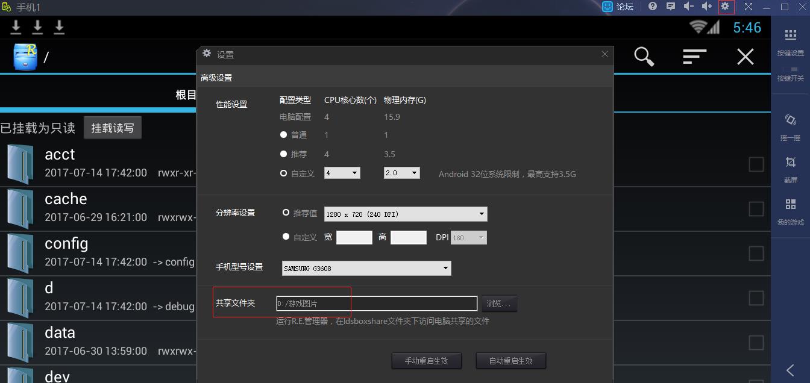Focus the 宽 width input field
This screenshot has width=810, height=383.
tap(354, 237)
